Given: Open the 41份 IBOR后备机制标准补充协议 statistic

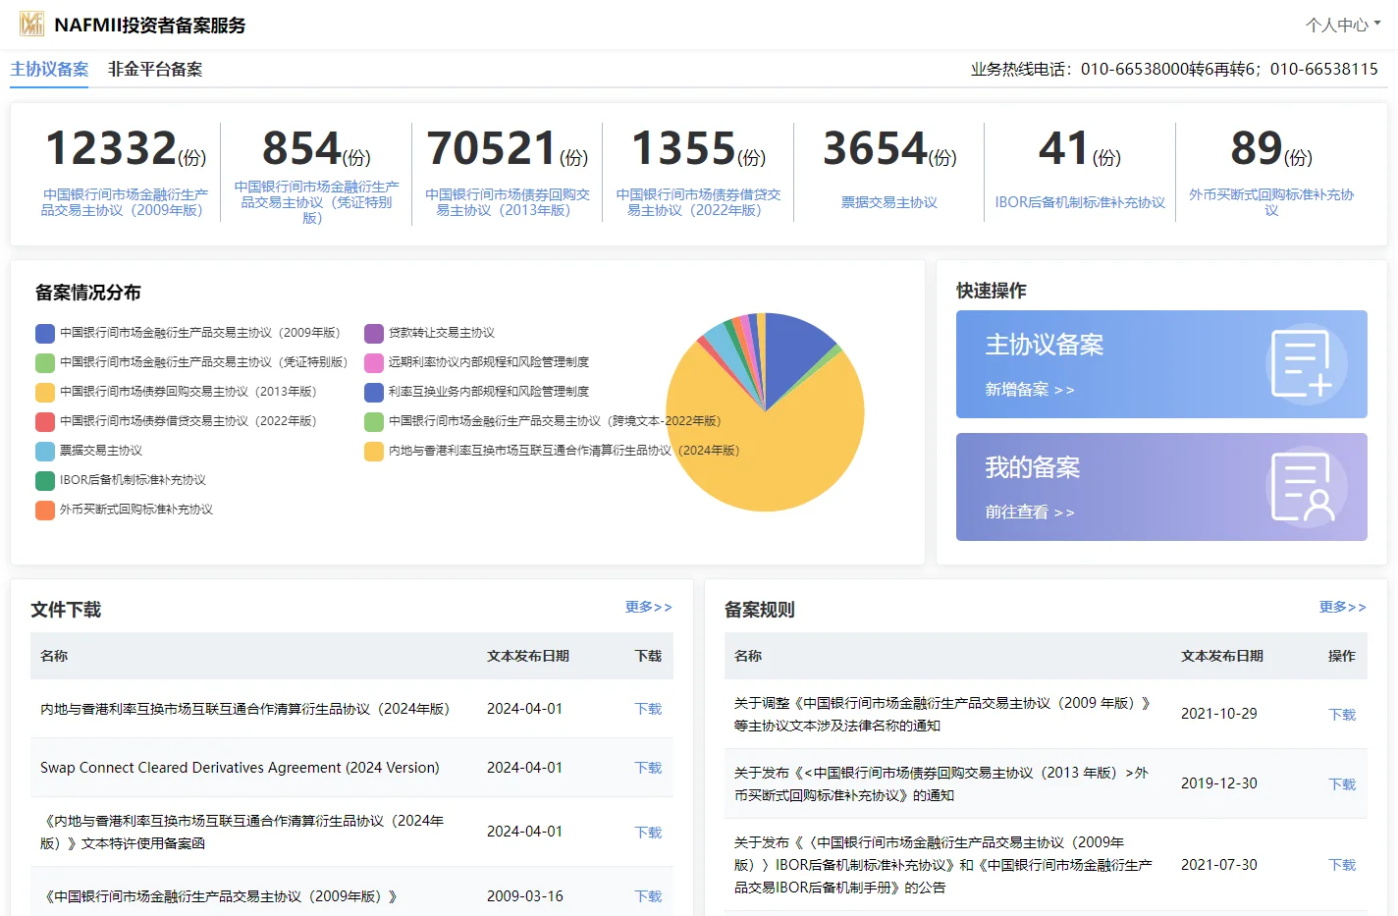Looking at the screenshot, I should 1080,173.
